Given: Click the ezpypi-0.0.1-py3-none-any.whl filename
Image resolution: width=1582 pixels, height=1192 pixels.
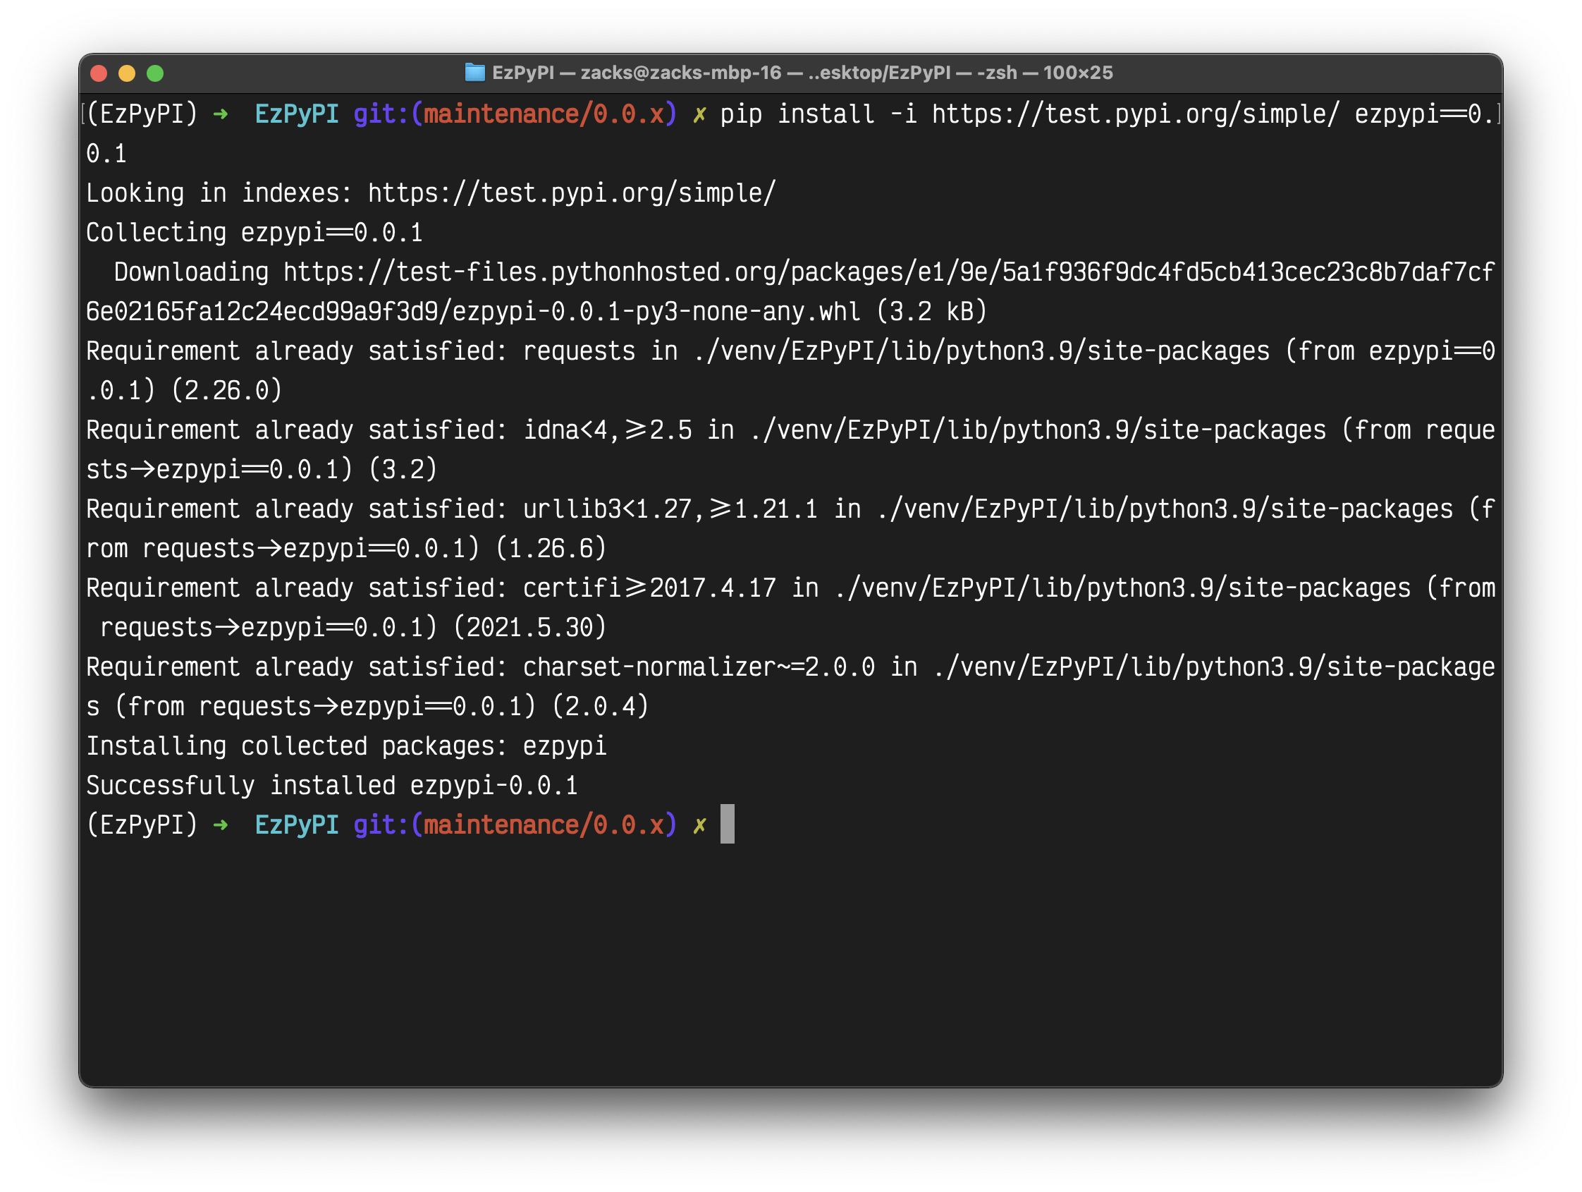Looking at the screenshot, I should pyautogui.click(x=655, y=312).
